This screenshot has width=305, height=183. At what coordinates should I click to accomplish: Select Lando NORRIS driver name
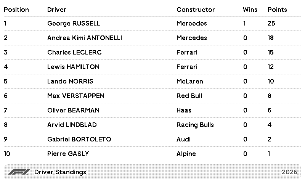pyautogui.click(x=70, y=81)
